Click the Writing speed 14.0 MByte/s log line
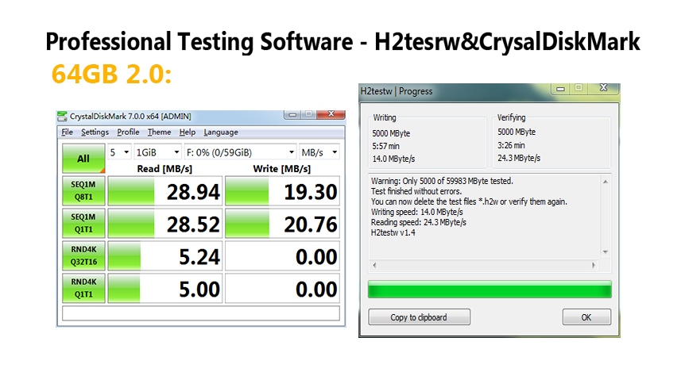 coord(416,212)
